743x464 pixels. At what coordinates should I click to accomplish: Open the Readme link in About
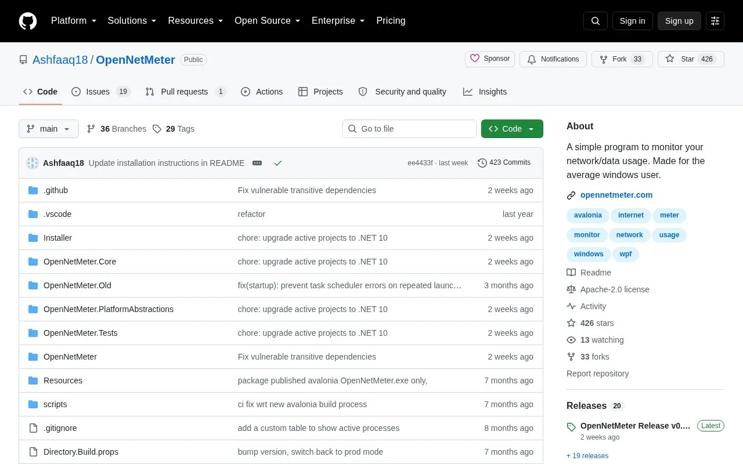click(x=589, y=273)
